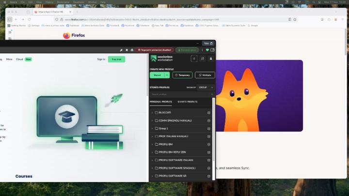Toggle the Fingerprint protection disabled pill

(x=154, y=50)
